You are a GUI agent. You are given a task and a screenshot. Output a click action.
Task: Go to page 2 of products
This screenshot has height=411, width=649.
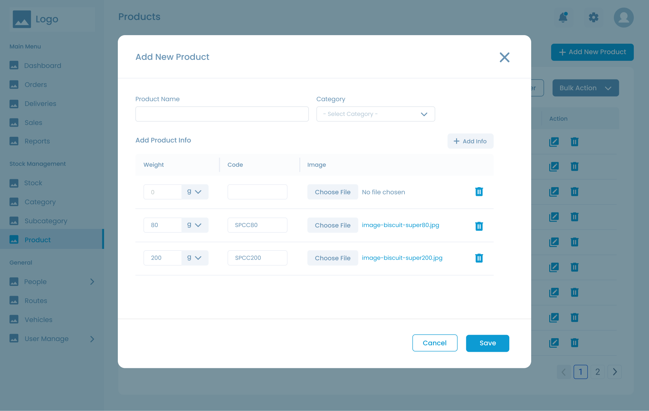pyautogui.click(x=598, y=372)
